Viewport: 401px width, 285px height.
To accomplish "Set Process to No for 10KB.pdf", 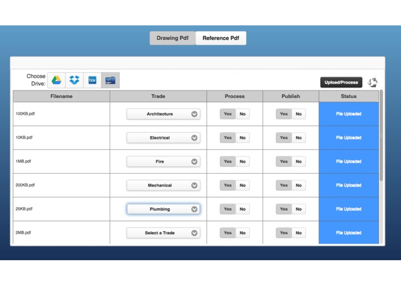I will [x=242, y=138].
